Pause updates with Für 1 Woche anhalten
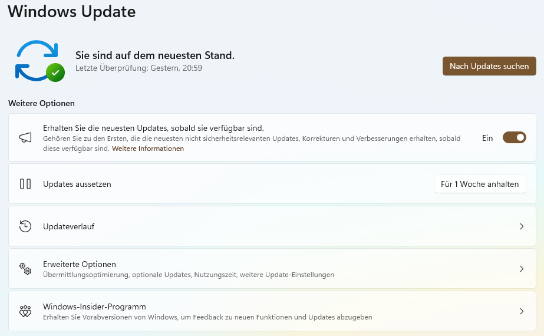This screenshot has width=544, height=336. pyautogui.click(x=480, y=184)
